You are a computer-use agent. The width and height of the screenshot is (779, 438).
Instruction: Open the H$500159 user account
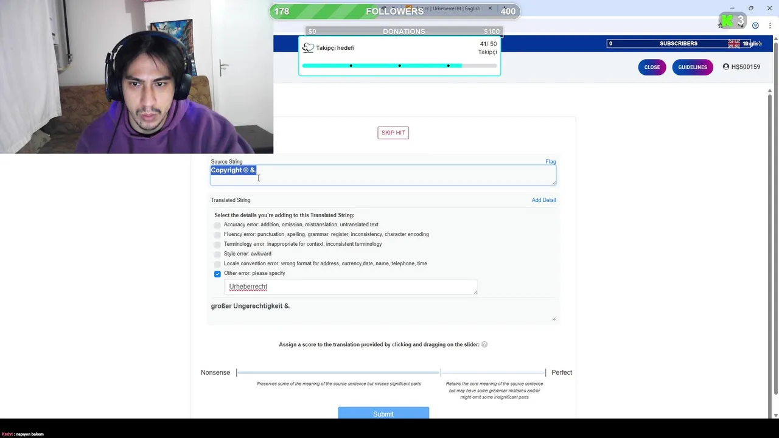741,67
